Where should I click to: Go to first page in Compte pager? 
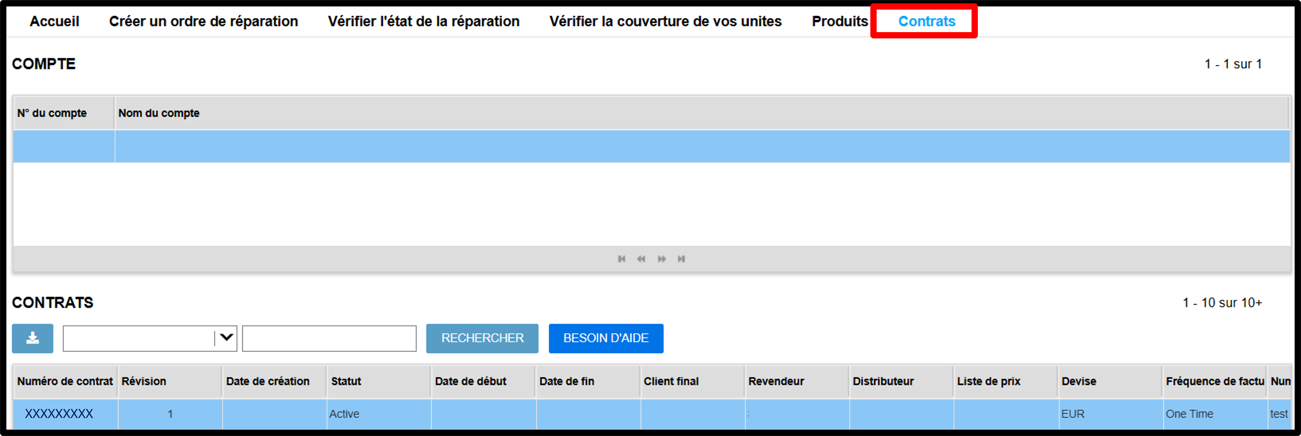pyautogui.click(x=622, y=259)
